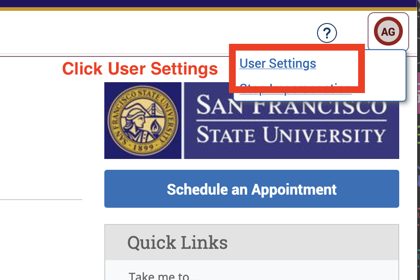
Task: Click the Quick Links panel heading
Action: click(x=177, y=243)
